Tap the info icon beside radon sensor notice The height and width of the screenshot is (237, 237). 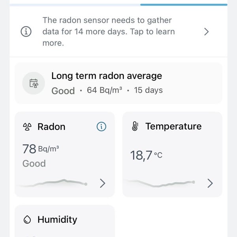coord(26,32)
